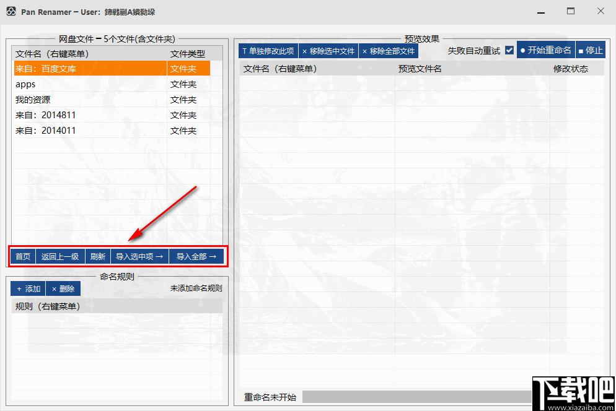Start renaming with 开始重命名
This screenshot has width=616, height=411.
tap(546, 50)
